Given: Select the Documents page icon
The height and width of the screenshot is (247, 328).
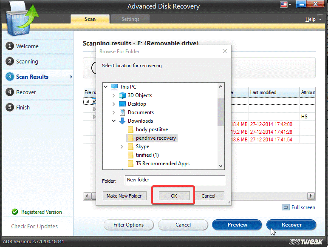Looking at the screenshot, I should (122, 112).
